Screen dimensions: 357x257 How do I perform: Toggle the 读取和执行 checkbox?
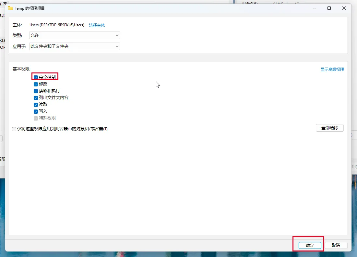[36, 91]
